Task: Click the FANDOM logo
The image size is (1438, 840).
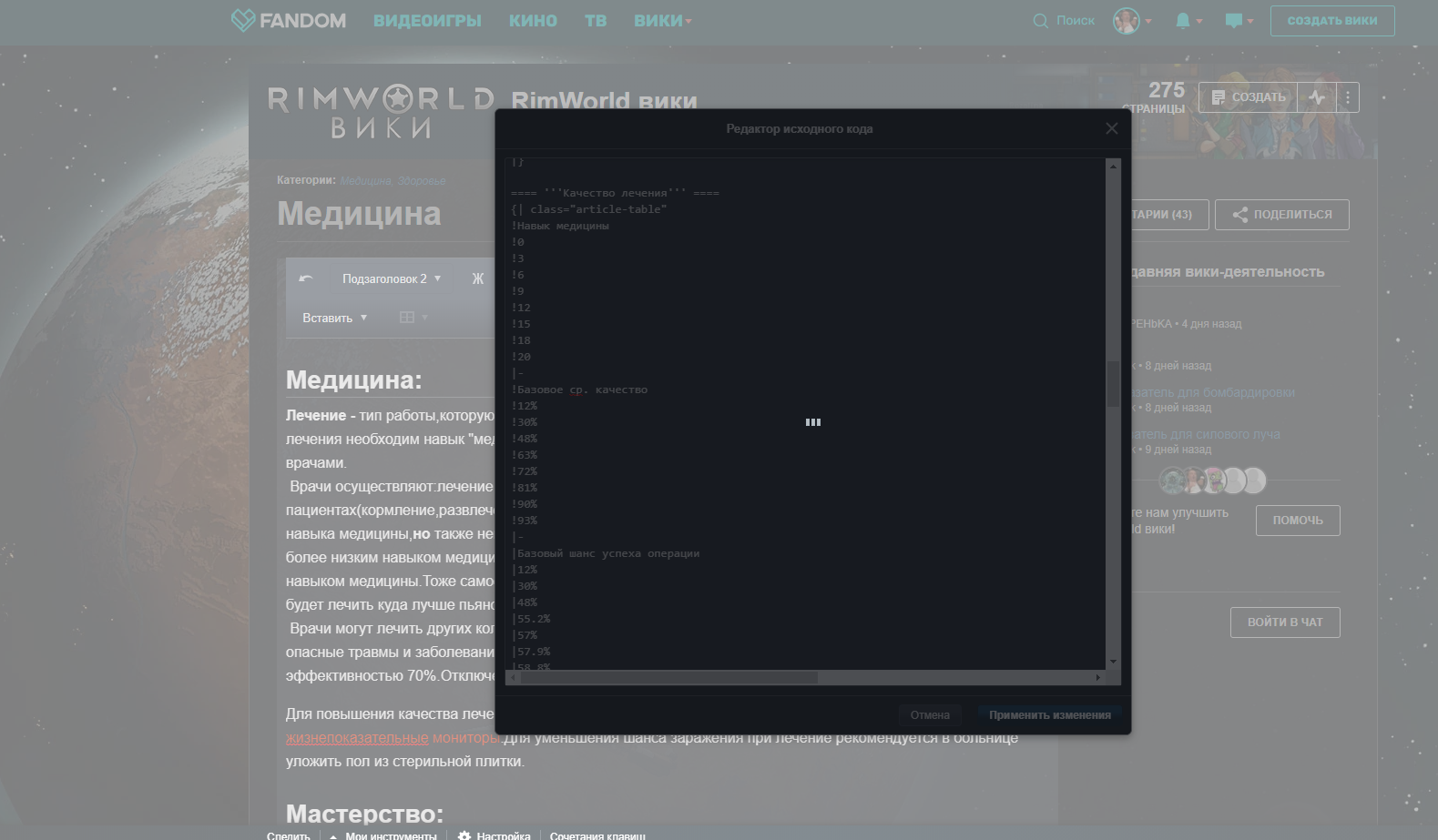Action: tap(289, 20)
